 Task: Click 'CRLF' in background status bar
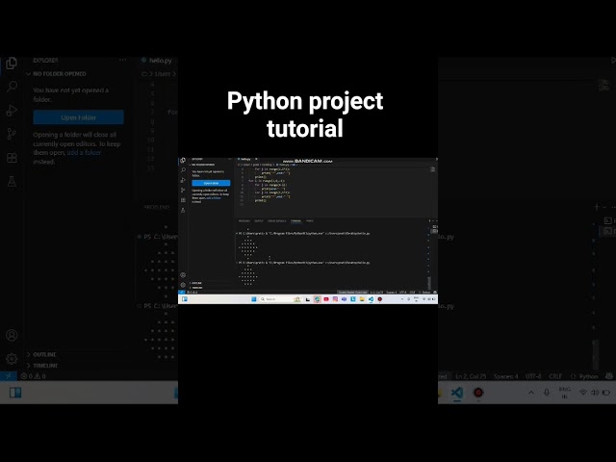pyautogui.click(x=555, y=376)
